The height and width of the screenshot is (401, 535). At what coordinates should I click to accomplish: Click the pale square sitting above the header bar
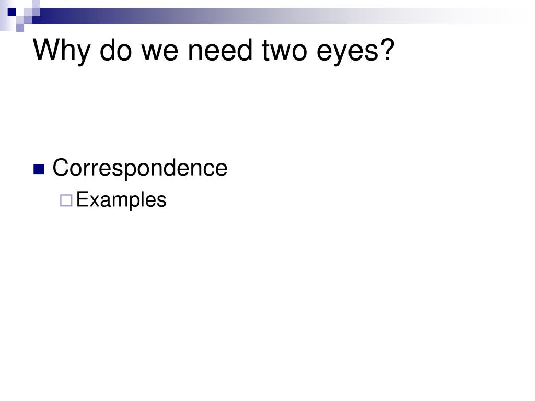[x=36, y=4]
